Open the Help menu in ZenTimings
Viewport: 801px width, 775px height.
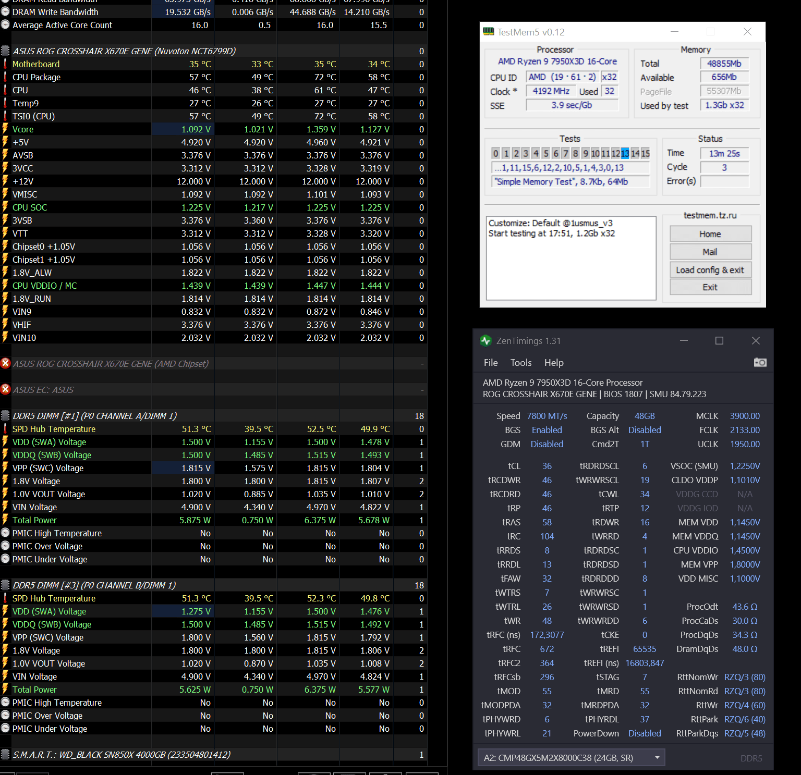[x=554, y=363]
